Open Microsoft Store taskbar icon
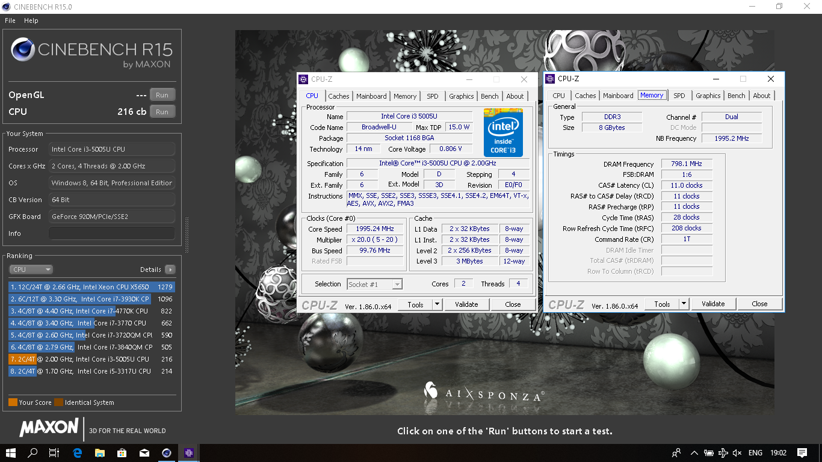Viewport: 822px width, 462px height. coord(122,453)
